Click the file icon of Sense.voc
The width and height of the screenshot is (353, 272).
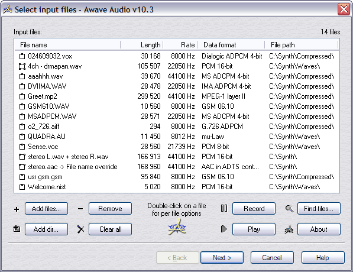click(22, 147)
